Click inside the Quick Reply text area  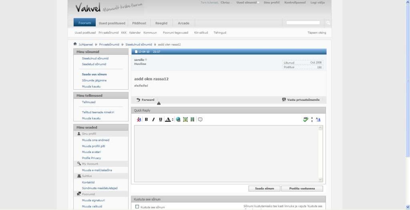[x=226, y=153]
